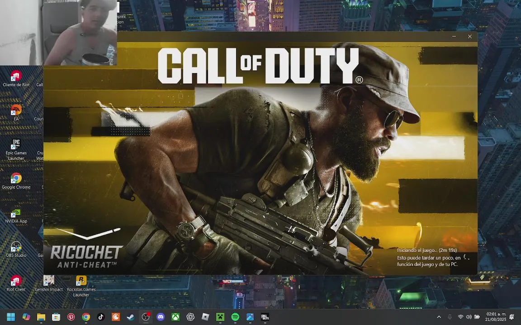Screen dimensions: 521x325
Task: Open the volume control in the system tray
Action: pos(469,317)
